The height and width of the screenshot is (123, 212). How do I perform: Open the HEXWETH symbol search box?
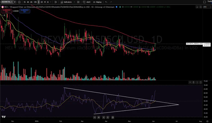(x=7, y=2)
